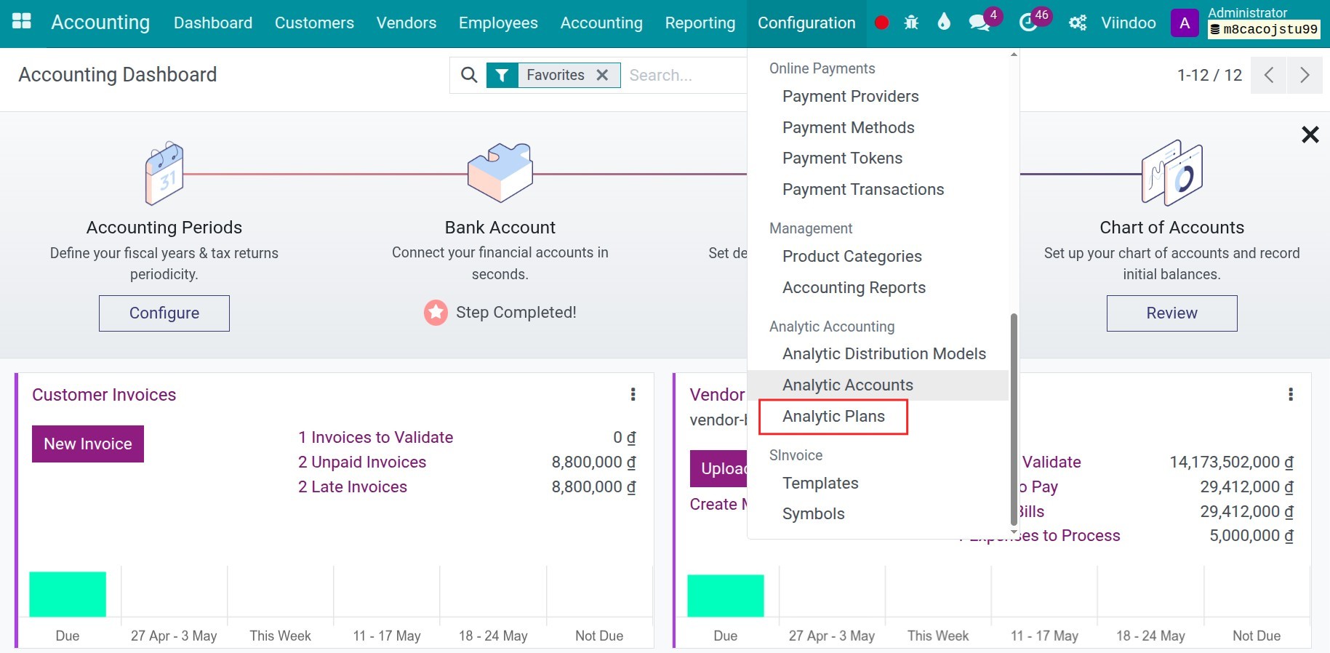1330x653 pixels.
Task: Open Vendor Bills card options menu
Action: [1291, 394]
